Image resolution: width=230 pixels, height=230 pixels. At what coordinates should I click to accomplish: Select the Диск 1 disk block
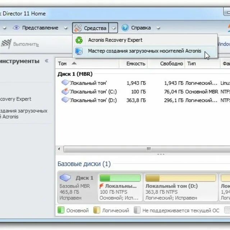coord(78,187)
